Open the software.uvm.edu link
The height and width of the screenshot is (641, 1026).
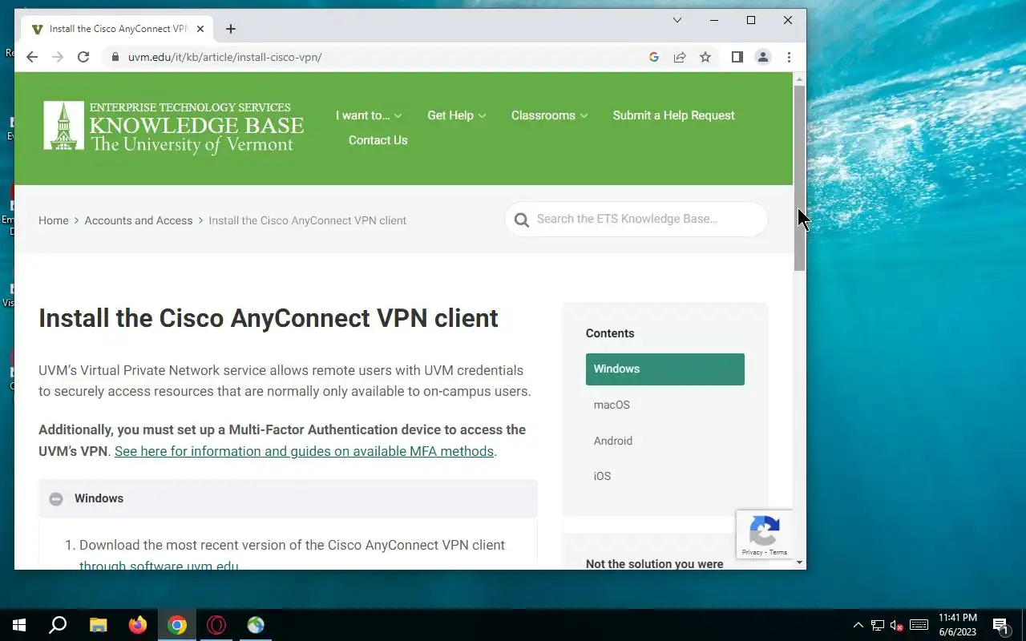pos(159,566)
